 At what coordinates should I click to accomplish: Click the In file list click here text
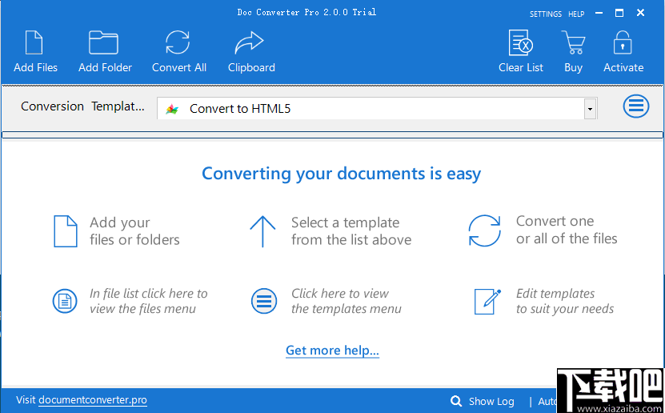point(148,301)
